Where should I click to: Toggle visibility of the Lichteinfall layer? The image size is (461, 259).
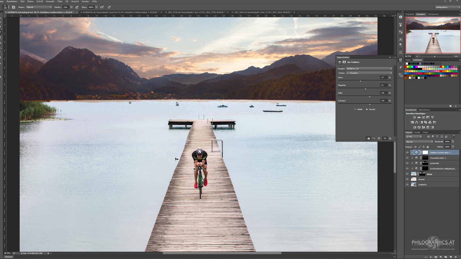click(407, 163)
